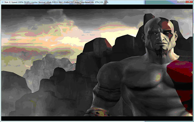Click the '2048x1792' resolution text
Image resolution: width=194 pixels, height=122 pixels.
[69, 2]
